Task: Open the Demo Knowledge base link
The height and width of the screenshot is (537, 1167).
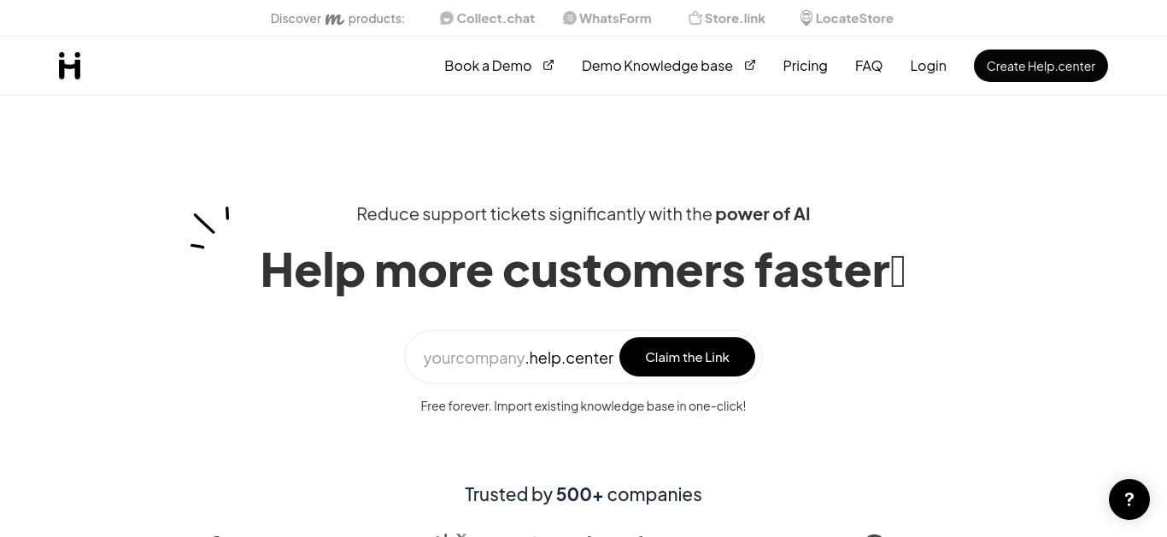Action: click(657, 66)
